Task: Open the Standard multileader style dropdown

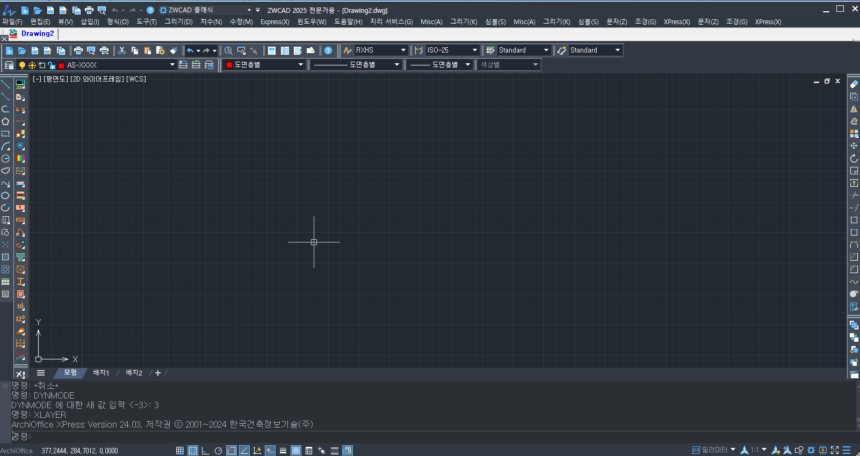Action: (618, 50)
